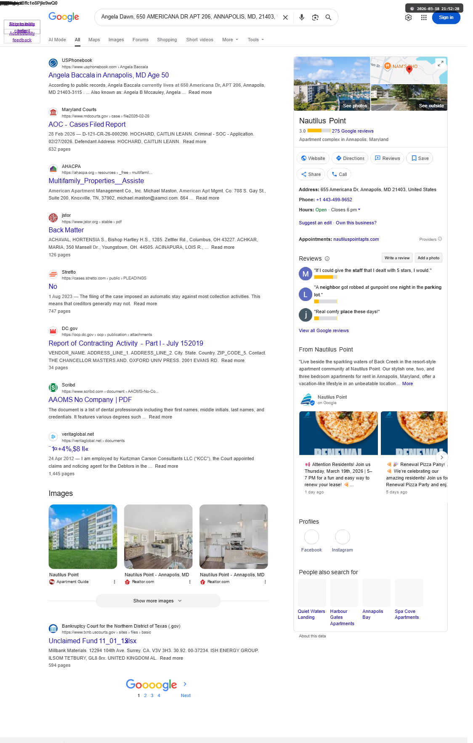The height and width of the screenshot is (743, 473).
Task: Click the USPhonebook site favicon
Action: point(53,63)
